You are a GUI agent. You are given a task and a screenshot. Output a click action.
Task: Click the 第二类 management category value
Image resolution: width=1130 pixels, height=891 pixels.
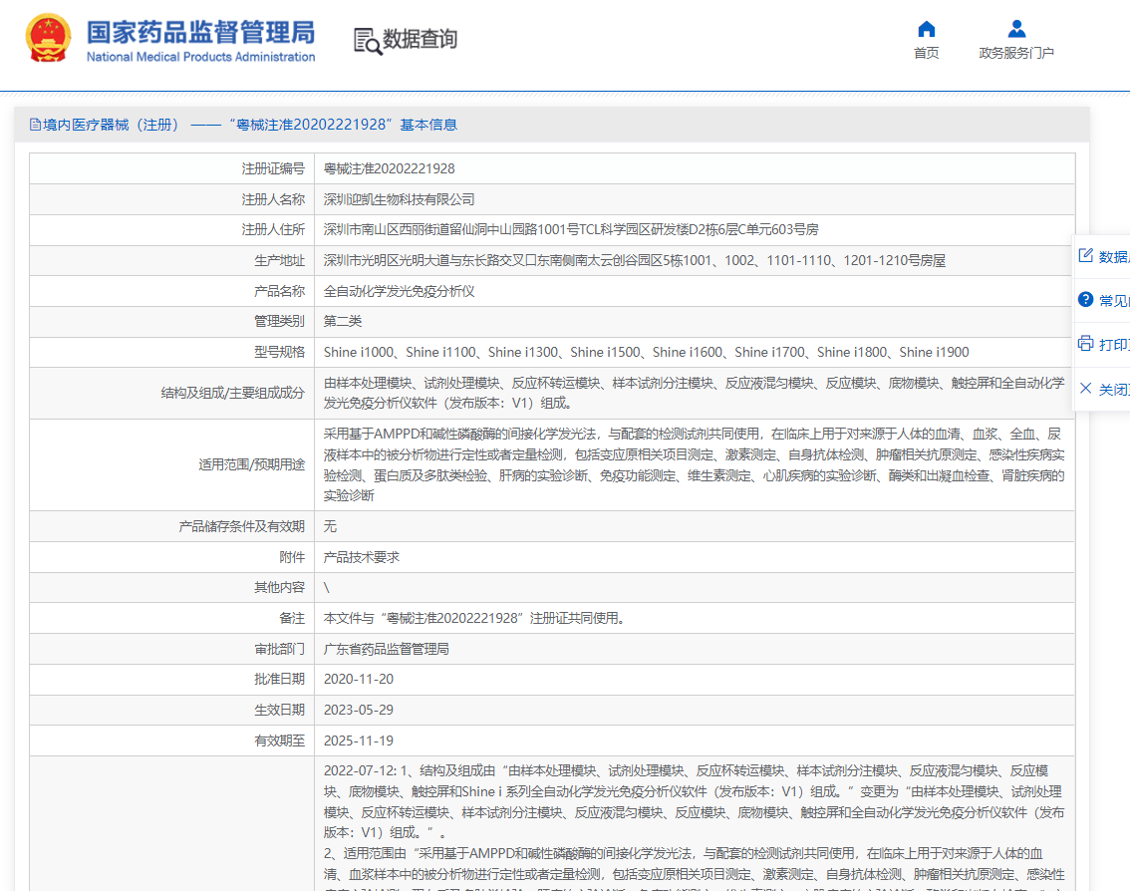343,322
